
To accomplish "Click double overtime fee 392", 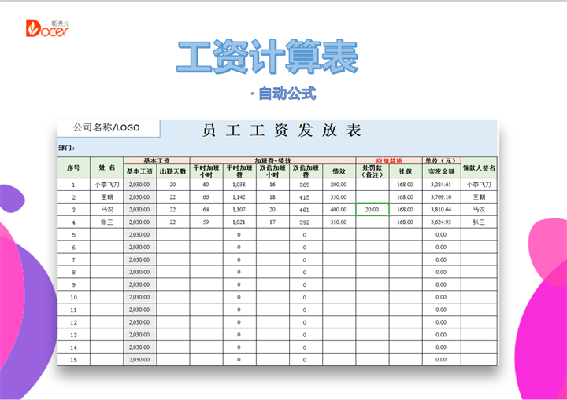I will 305,222.
